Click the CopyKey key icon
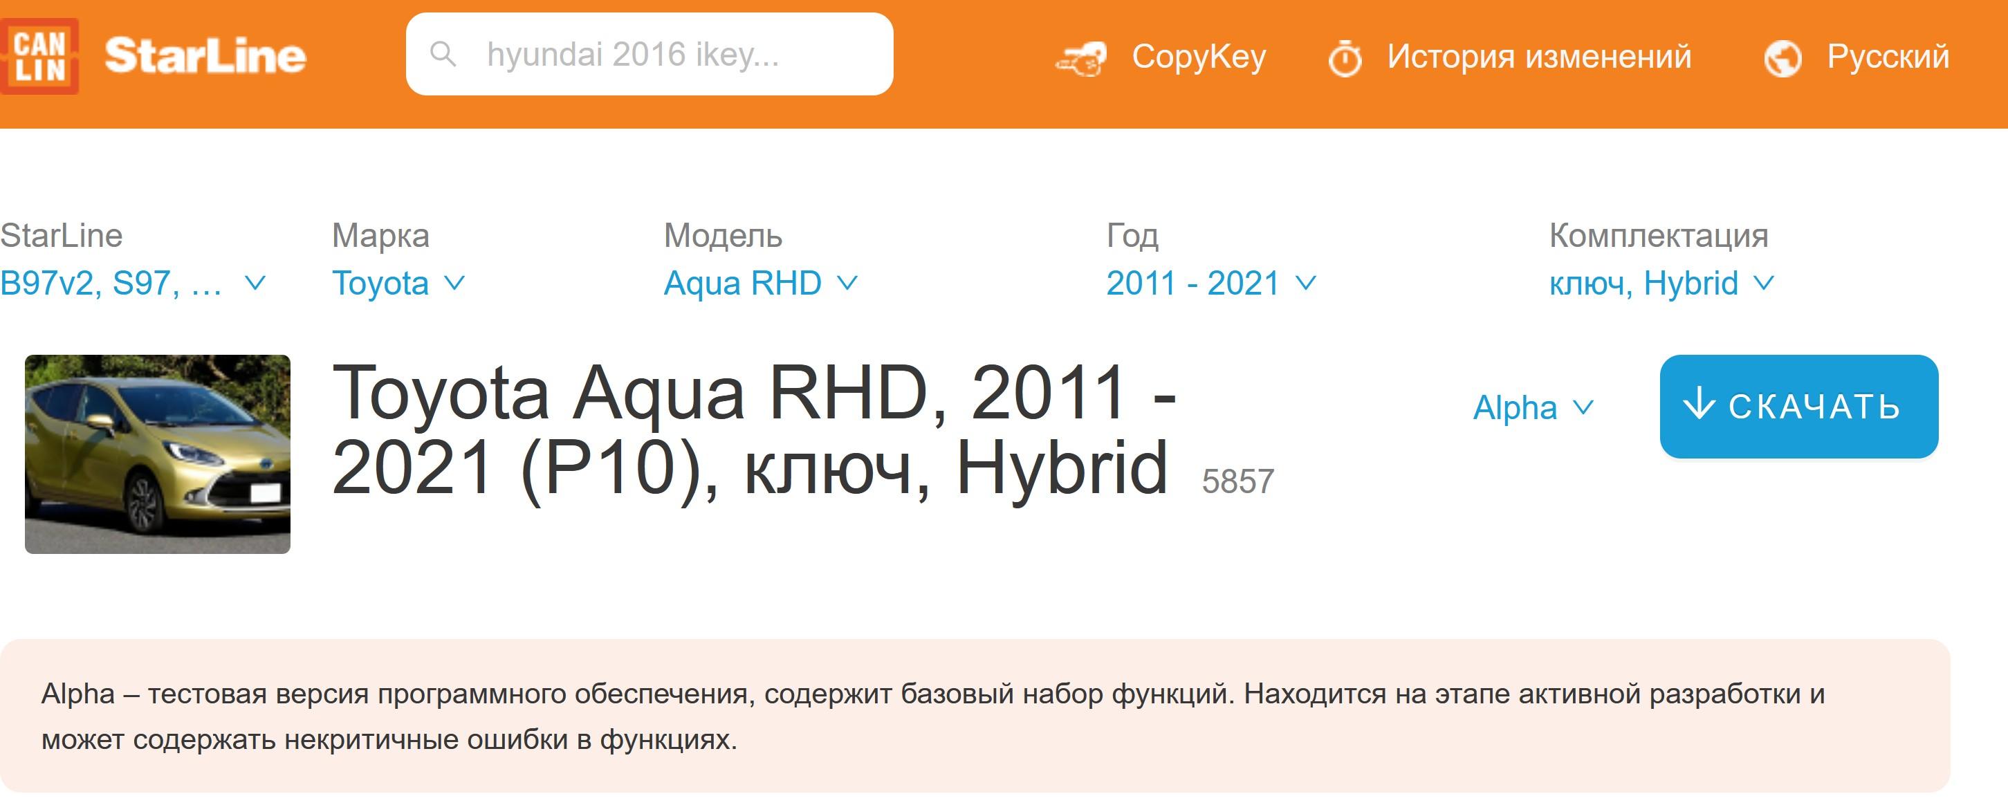Screen dimensions: 2008x805 point(1081,59)
